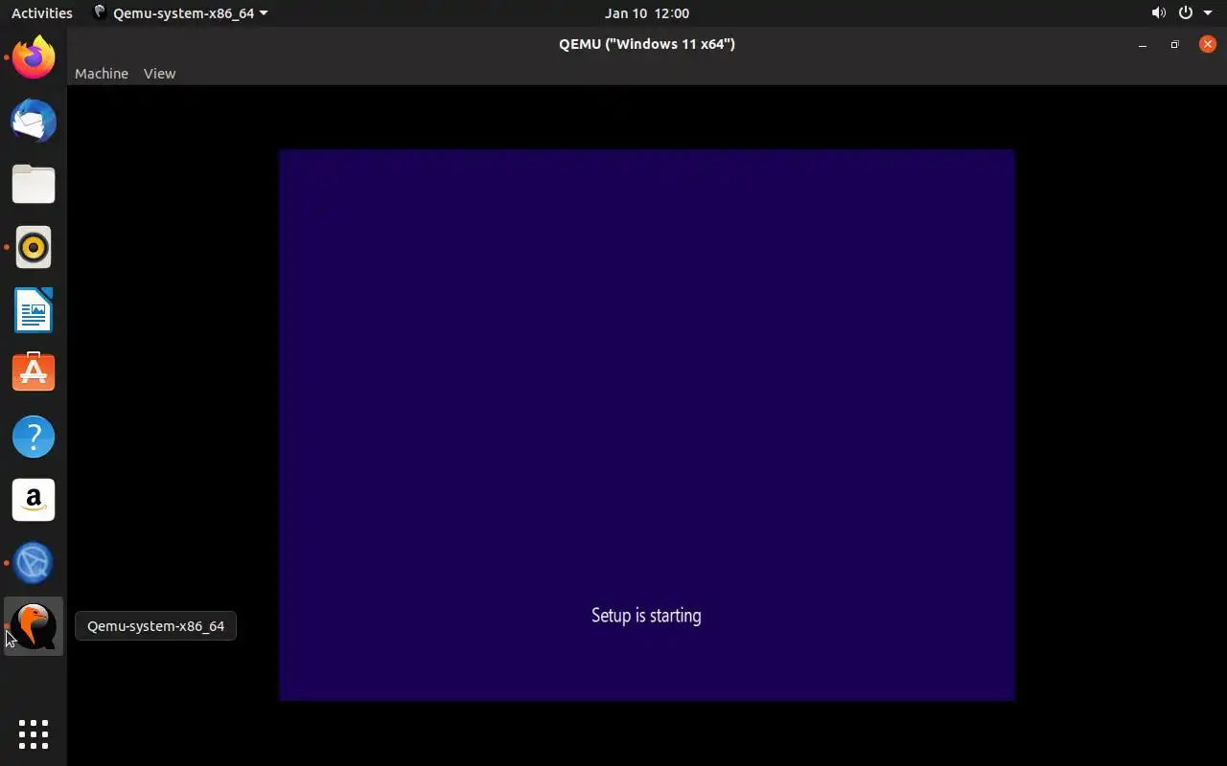Open the Files manager icon
1227x766 pixels.
[x=34, y=185]
